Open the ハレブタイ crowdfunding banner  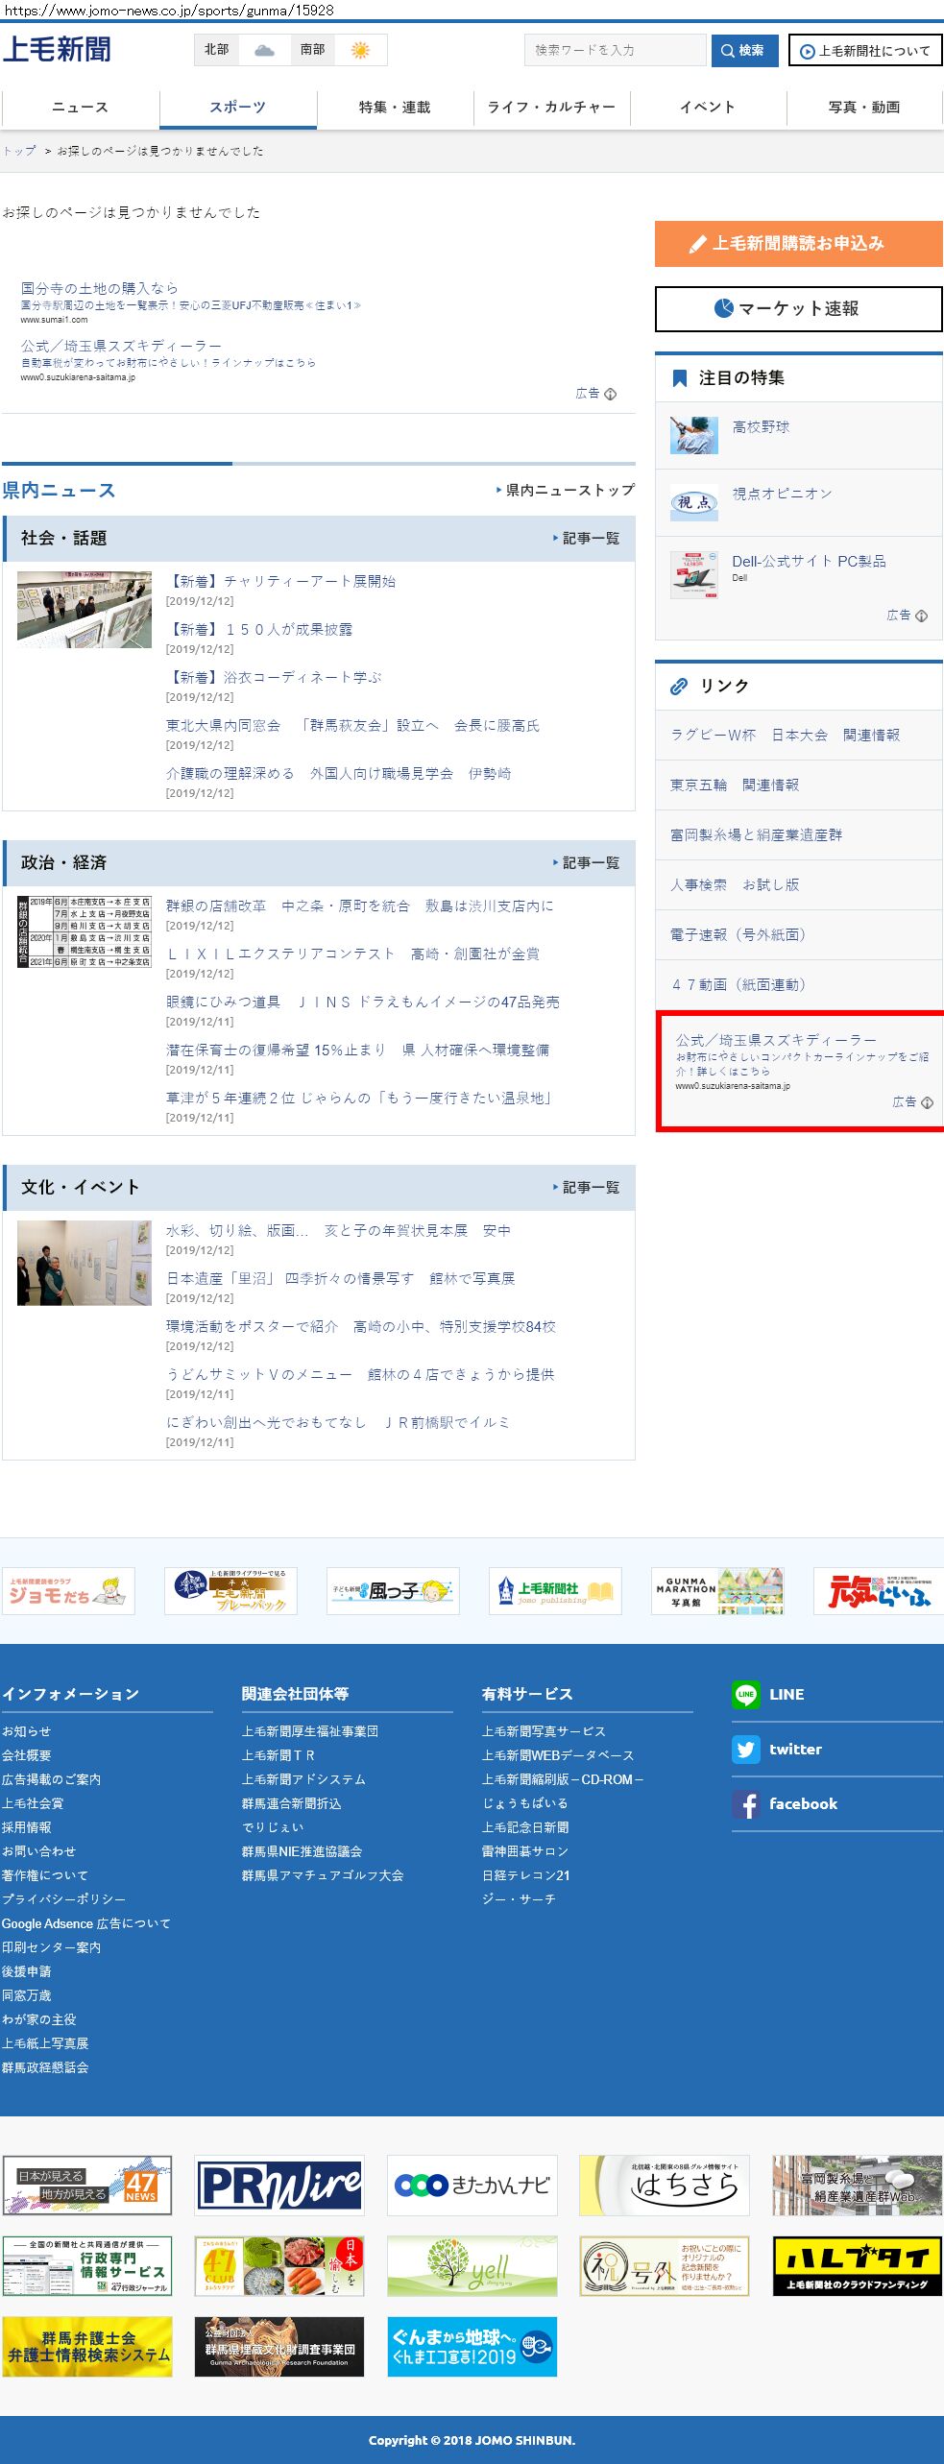point(857,2266)
